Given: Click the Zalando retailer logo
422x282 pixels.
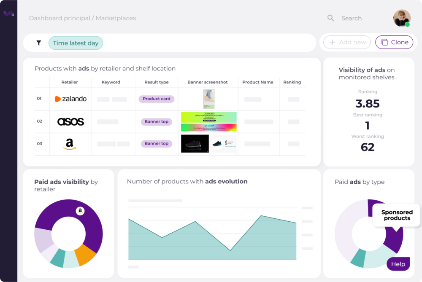Looking at the screenshot, I should 70,99.
